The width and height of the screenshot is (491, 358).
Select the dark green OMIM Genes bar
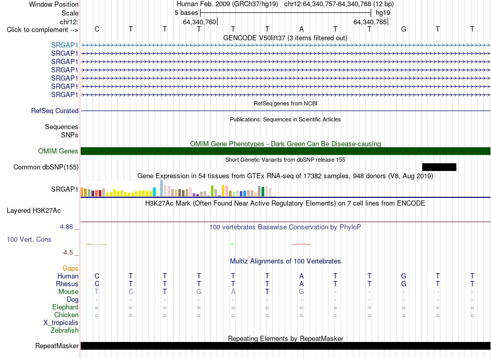pos(285,151)
